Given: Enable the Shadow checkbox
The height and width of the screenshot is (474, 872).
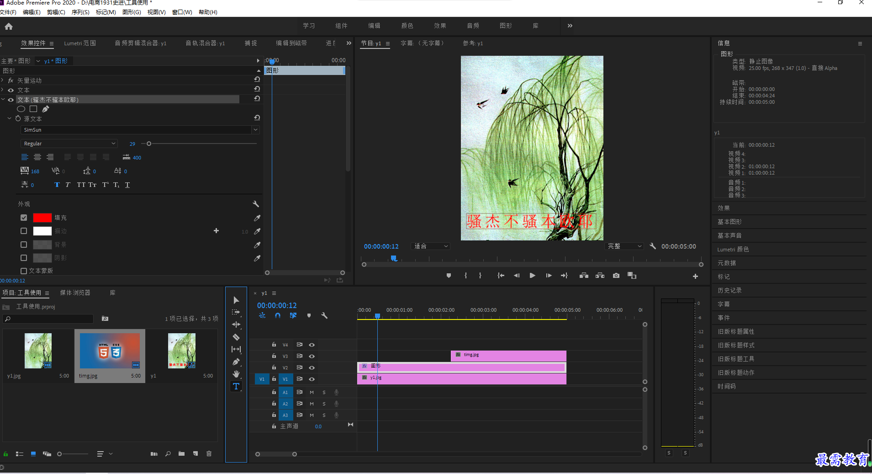Looking at the screenshot, I should 24,258.
